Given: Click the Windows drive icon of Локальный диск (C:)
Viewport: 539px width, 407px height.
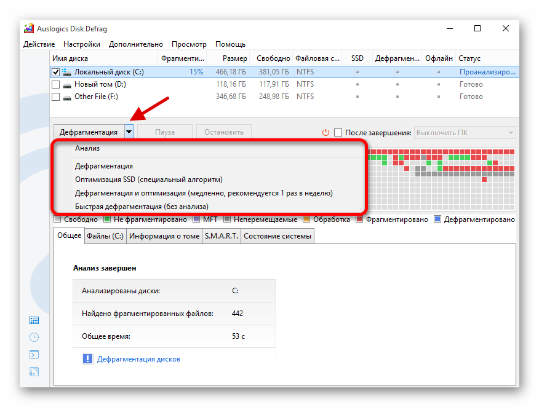Looking at the screenshot, I should (x=66, y=72).
